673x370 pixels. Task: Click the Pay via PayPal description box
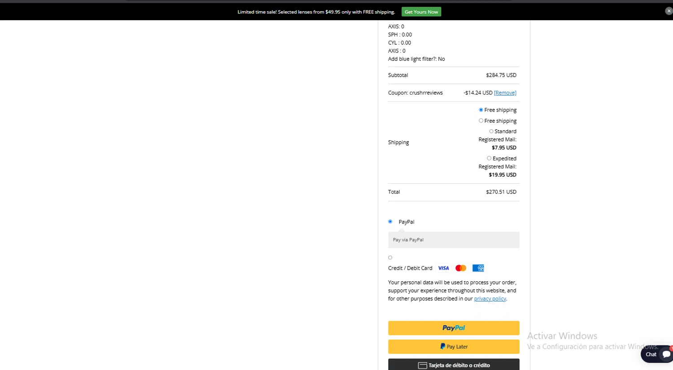(x=454, y=240)
